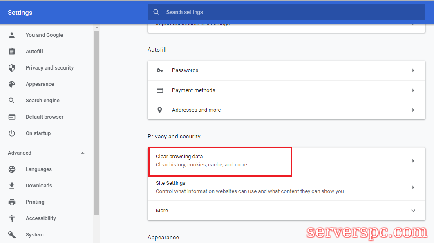
Task: Open the System settings section
Action: click(x=34, y=235)
